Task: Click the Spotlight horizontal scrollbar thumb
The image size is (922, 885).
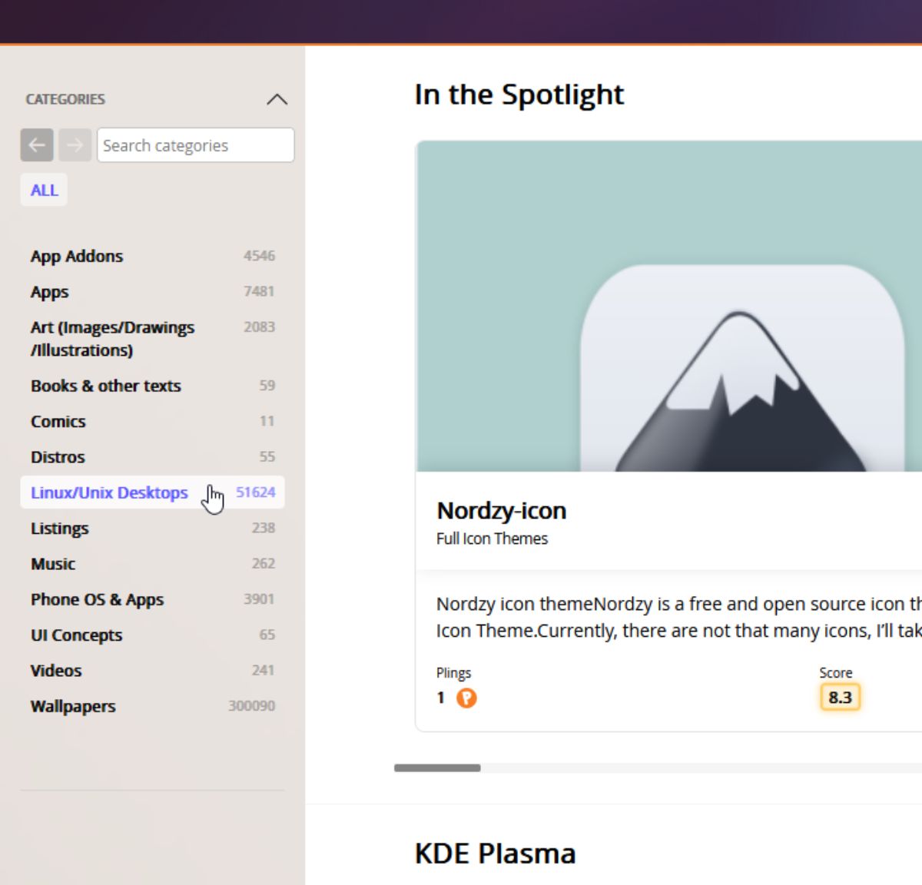Action: [437, 767]
